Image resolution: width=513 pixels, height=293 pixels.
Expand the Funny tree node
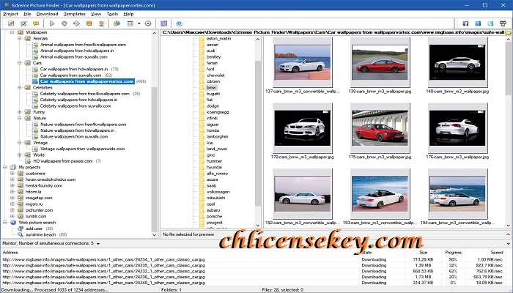(20, 112)
